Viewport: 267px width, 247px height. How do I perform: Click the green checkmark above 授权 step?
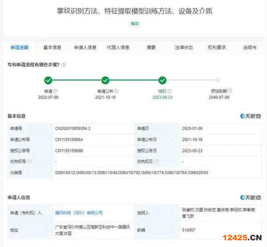(x=162, y=80)
